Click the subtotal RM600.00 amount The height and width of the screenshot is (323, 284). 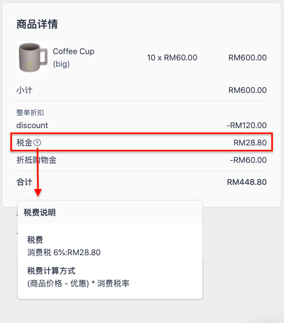[x=247, y=90]
